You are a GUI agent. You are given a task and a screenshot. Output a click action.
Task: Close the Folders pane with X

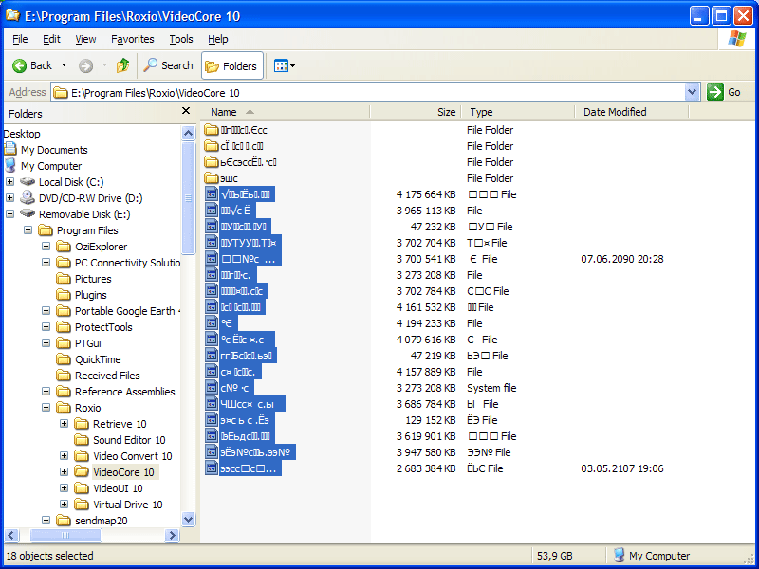186,111
